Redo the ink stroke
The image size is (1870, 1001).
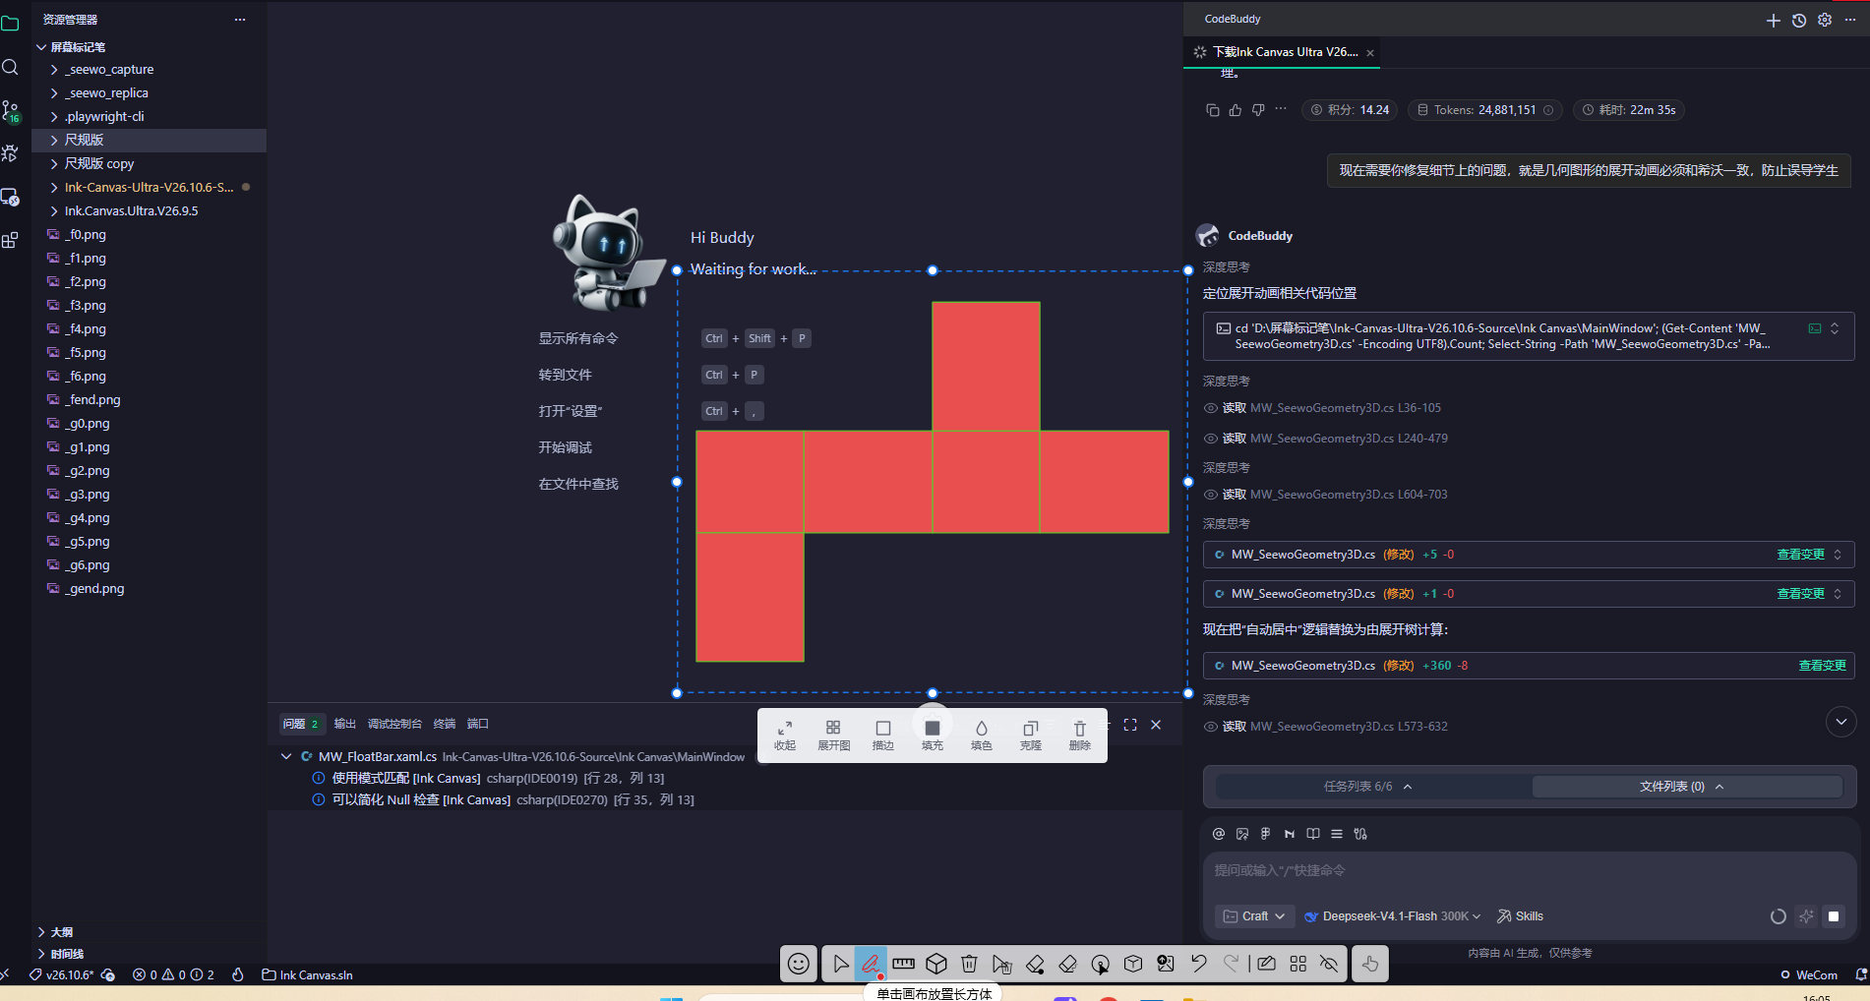point(1232,964)
